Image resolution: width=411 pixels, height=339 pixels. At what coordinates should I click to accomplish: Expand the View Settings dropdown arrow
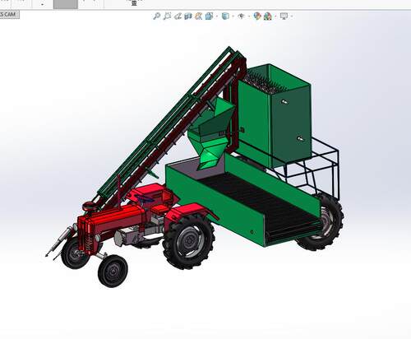click(292, 16)
